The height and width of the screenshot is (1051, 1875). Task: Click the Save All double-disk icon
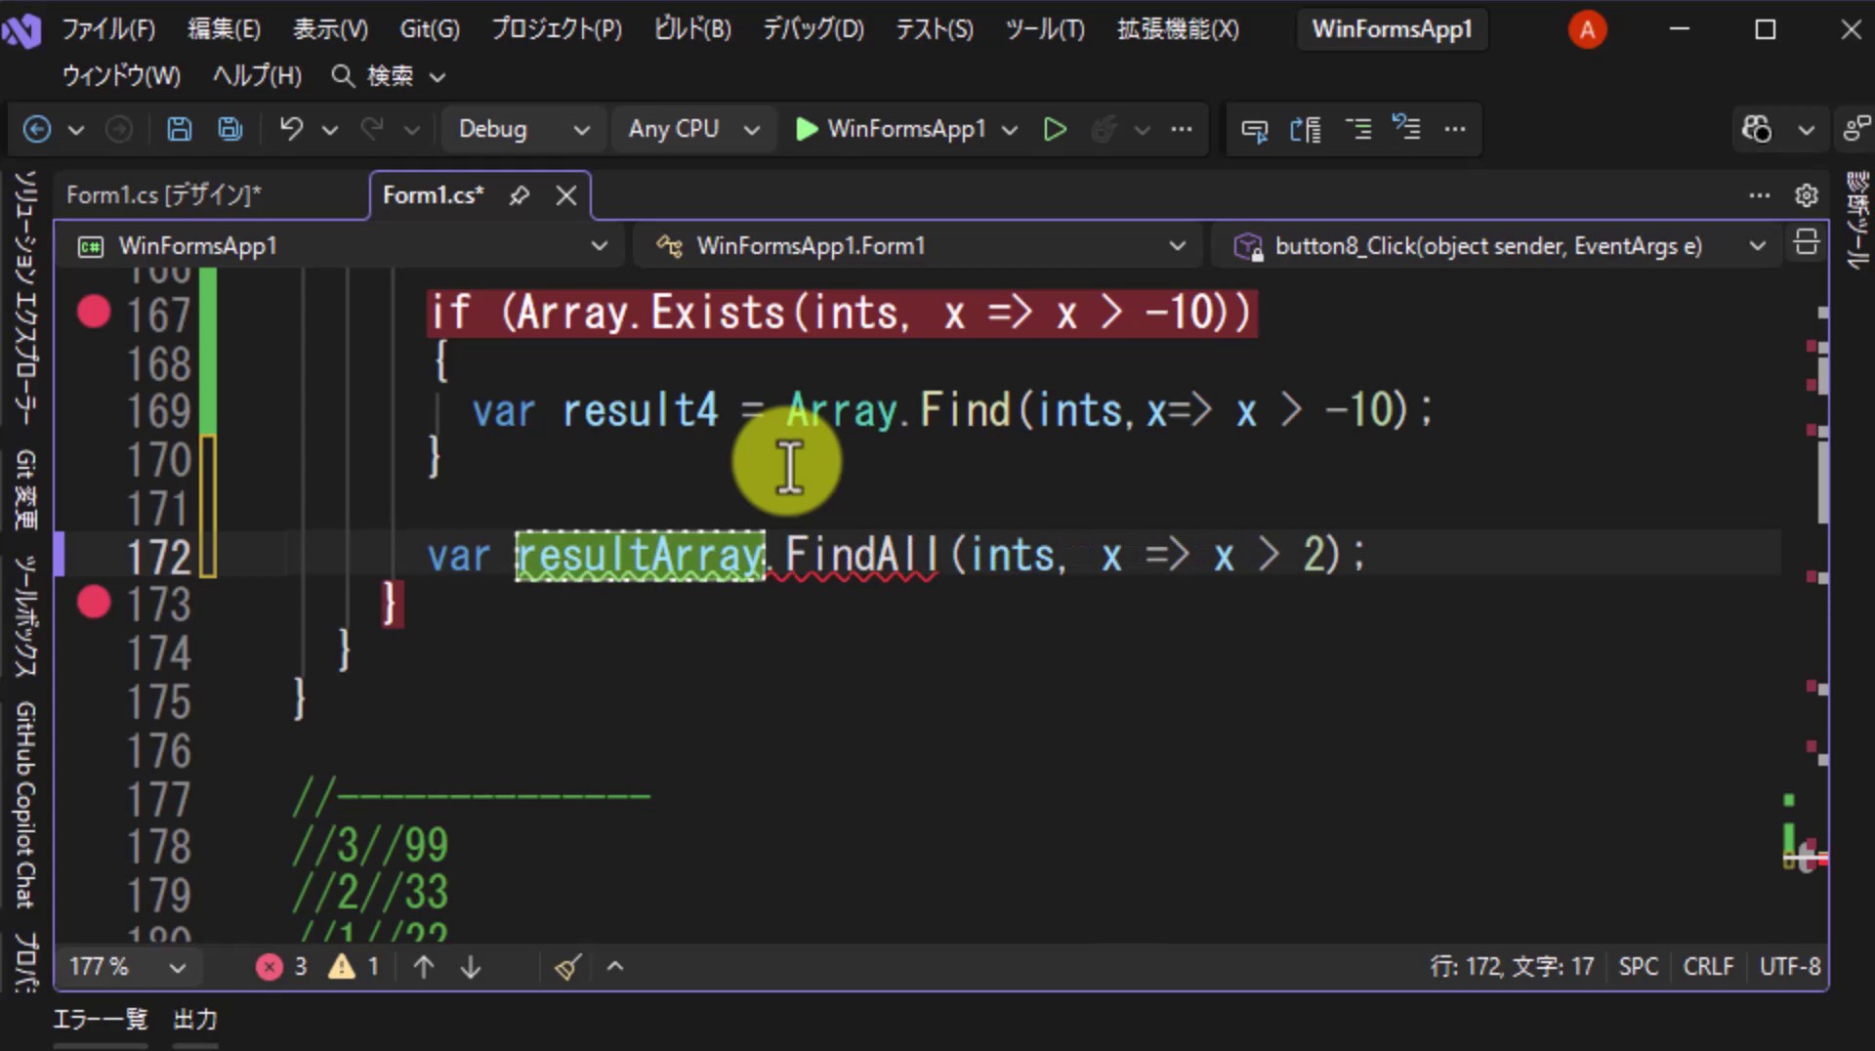(230, 129)
